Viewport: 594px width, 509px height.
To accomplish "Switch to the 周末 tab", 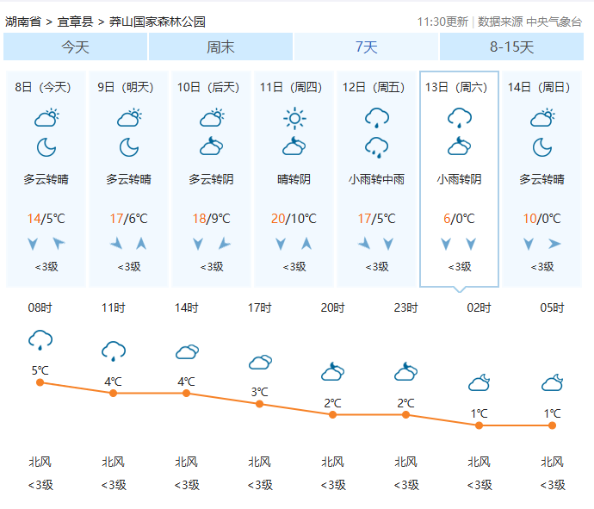I will pyautogui.click(x=220, y=47).
